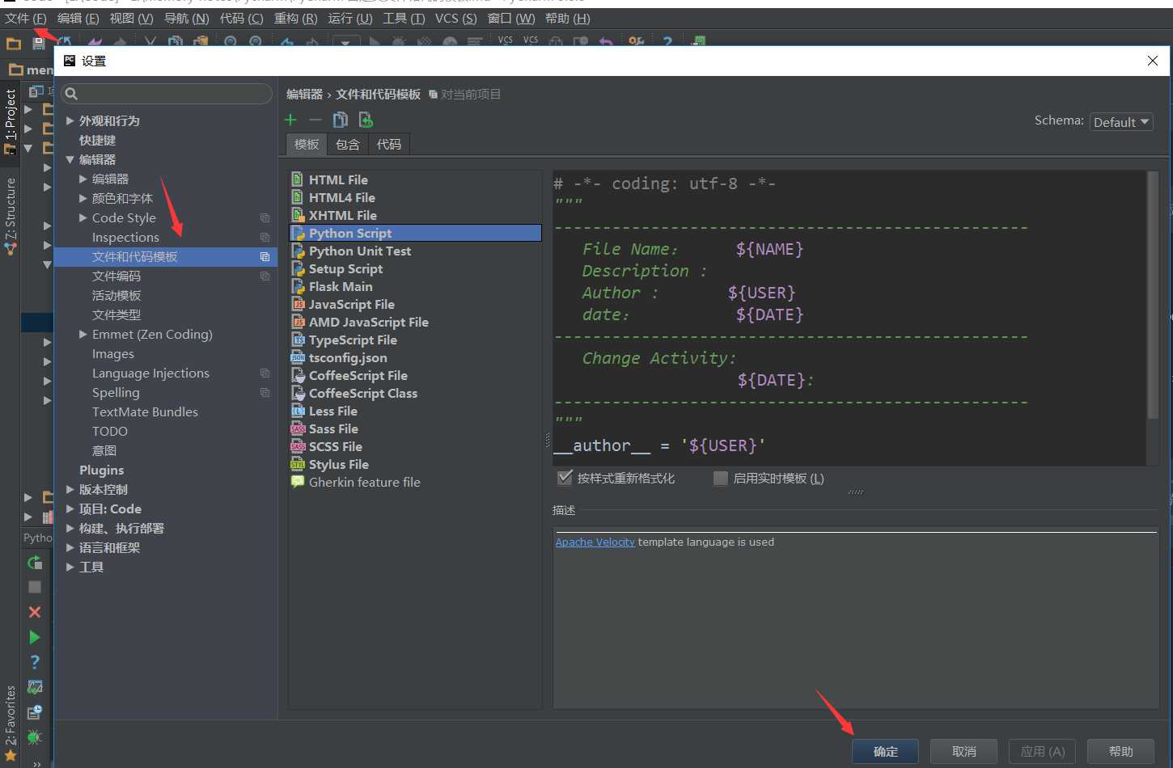Viewport: 1173px width, 768px height.
Task: Switch to 模板 tab
Action: pyautogui.click(x=307, y=144)
